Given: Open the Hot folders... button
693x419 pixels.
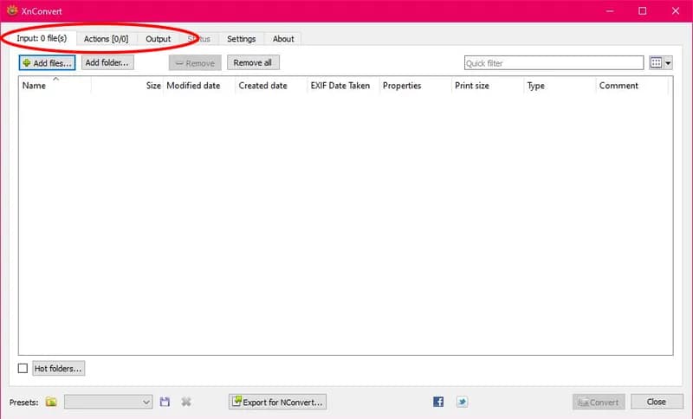Looking at the screenshot, I should tap(58, 368).
